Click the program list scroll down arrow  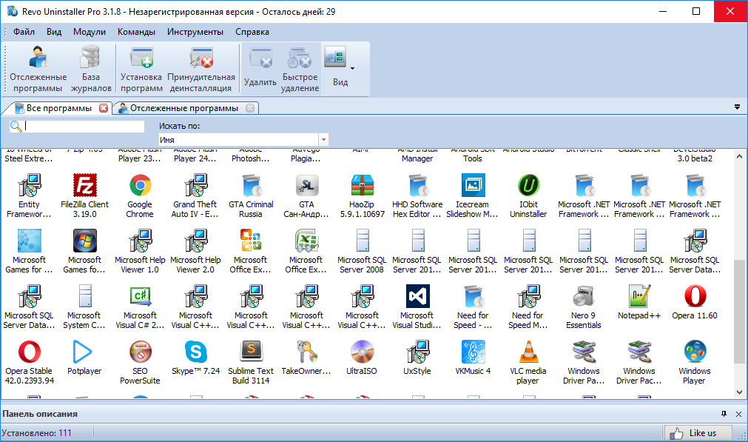pyautogui.click(x=739, y=392)
